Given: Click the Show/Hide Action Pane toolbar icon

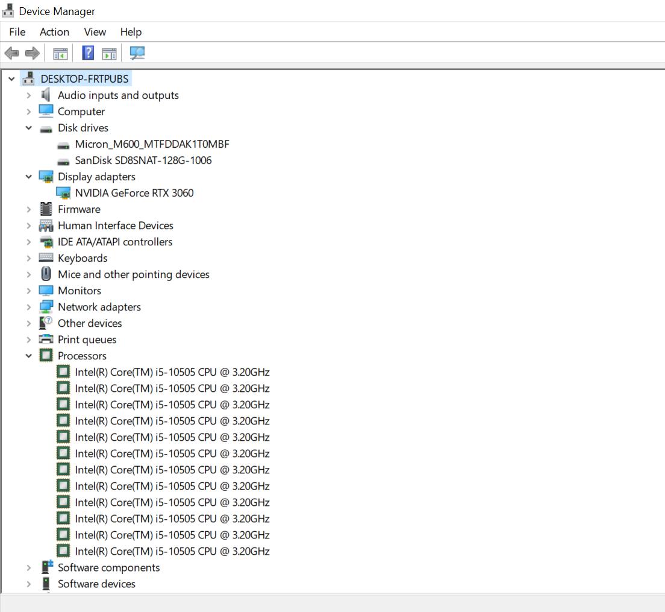Looking at the screenshot, I should (x=109, y=53).
